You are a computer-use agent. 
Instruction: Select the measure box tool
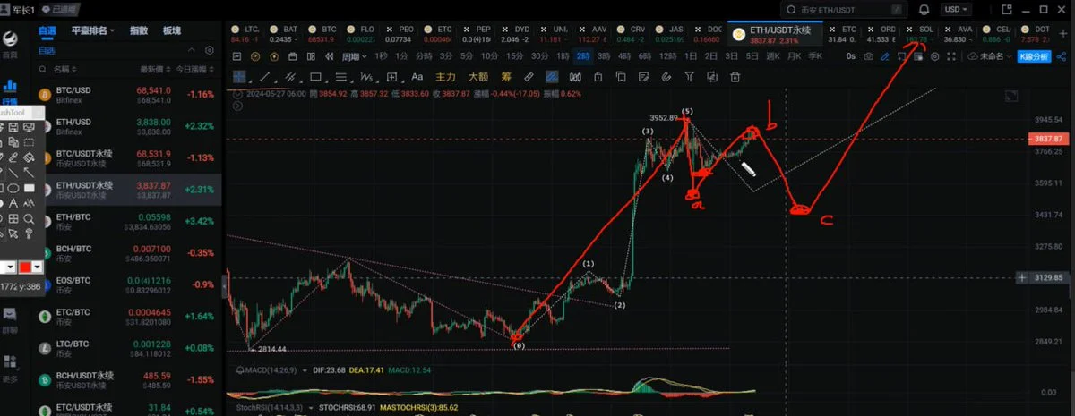(x=391, y=77)
